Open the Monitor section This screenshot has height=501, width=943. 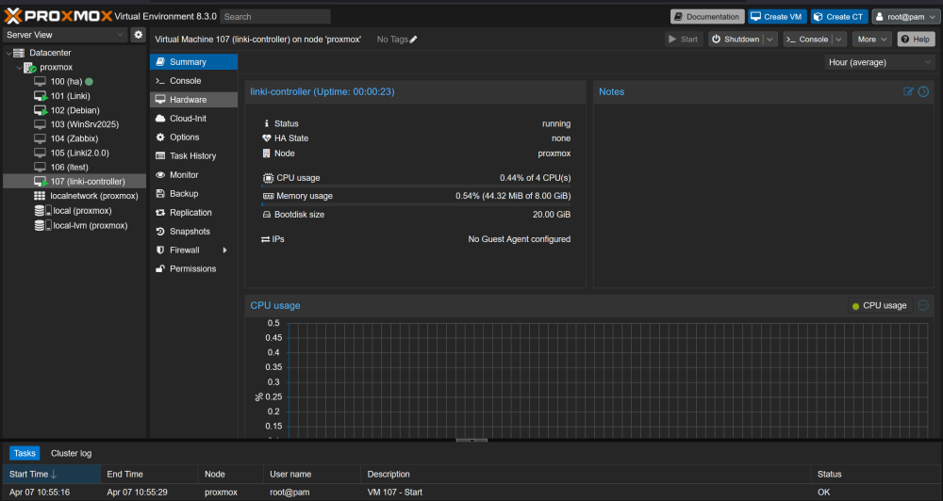tap(193, 175)
